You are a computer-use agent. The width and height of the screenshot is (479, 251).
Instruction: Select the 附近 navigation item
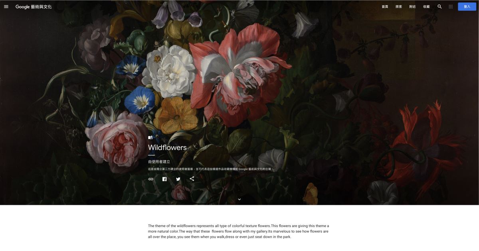[412, 7]
